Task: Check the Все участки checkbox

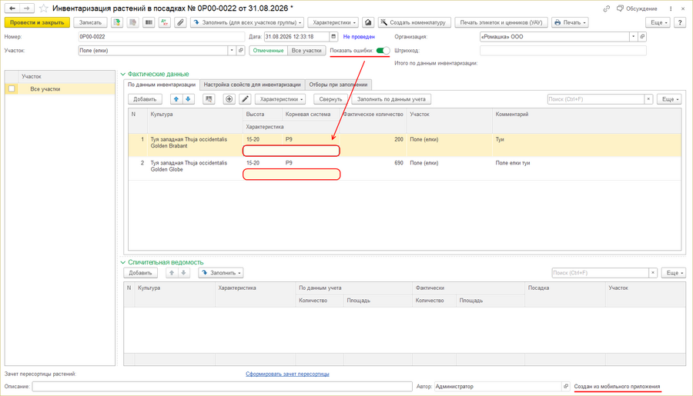Action: [x=12, y=88]
